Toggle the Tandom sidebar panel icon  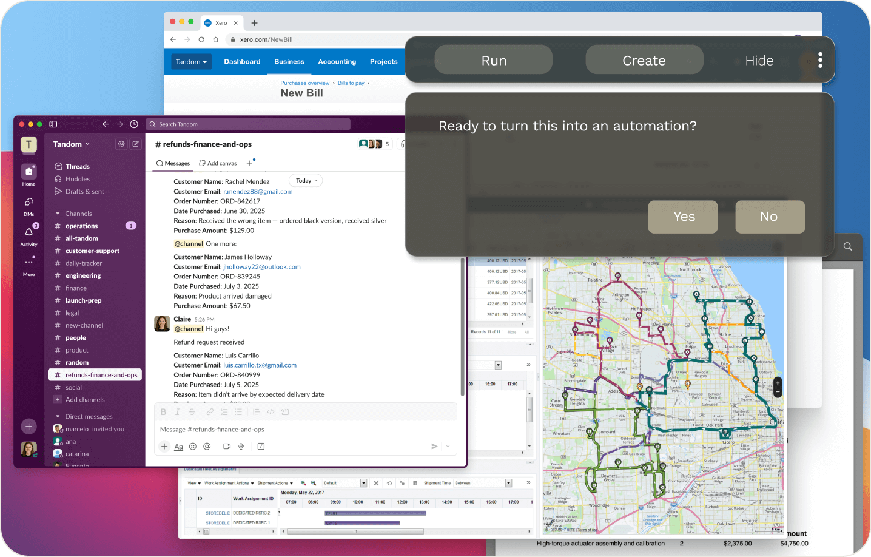(53, 124)
